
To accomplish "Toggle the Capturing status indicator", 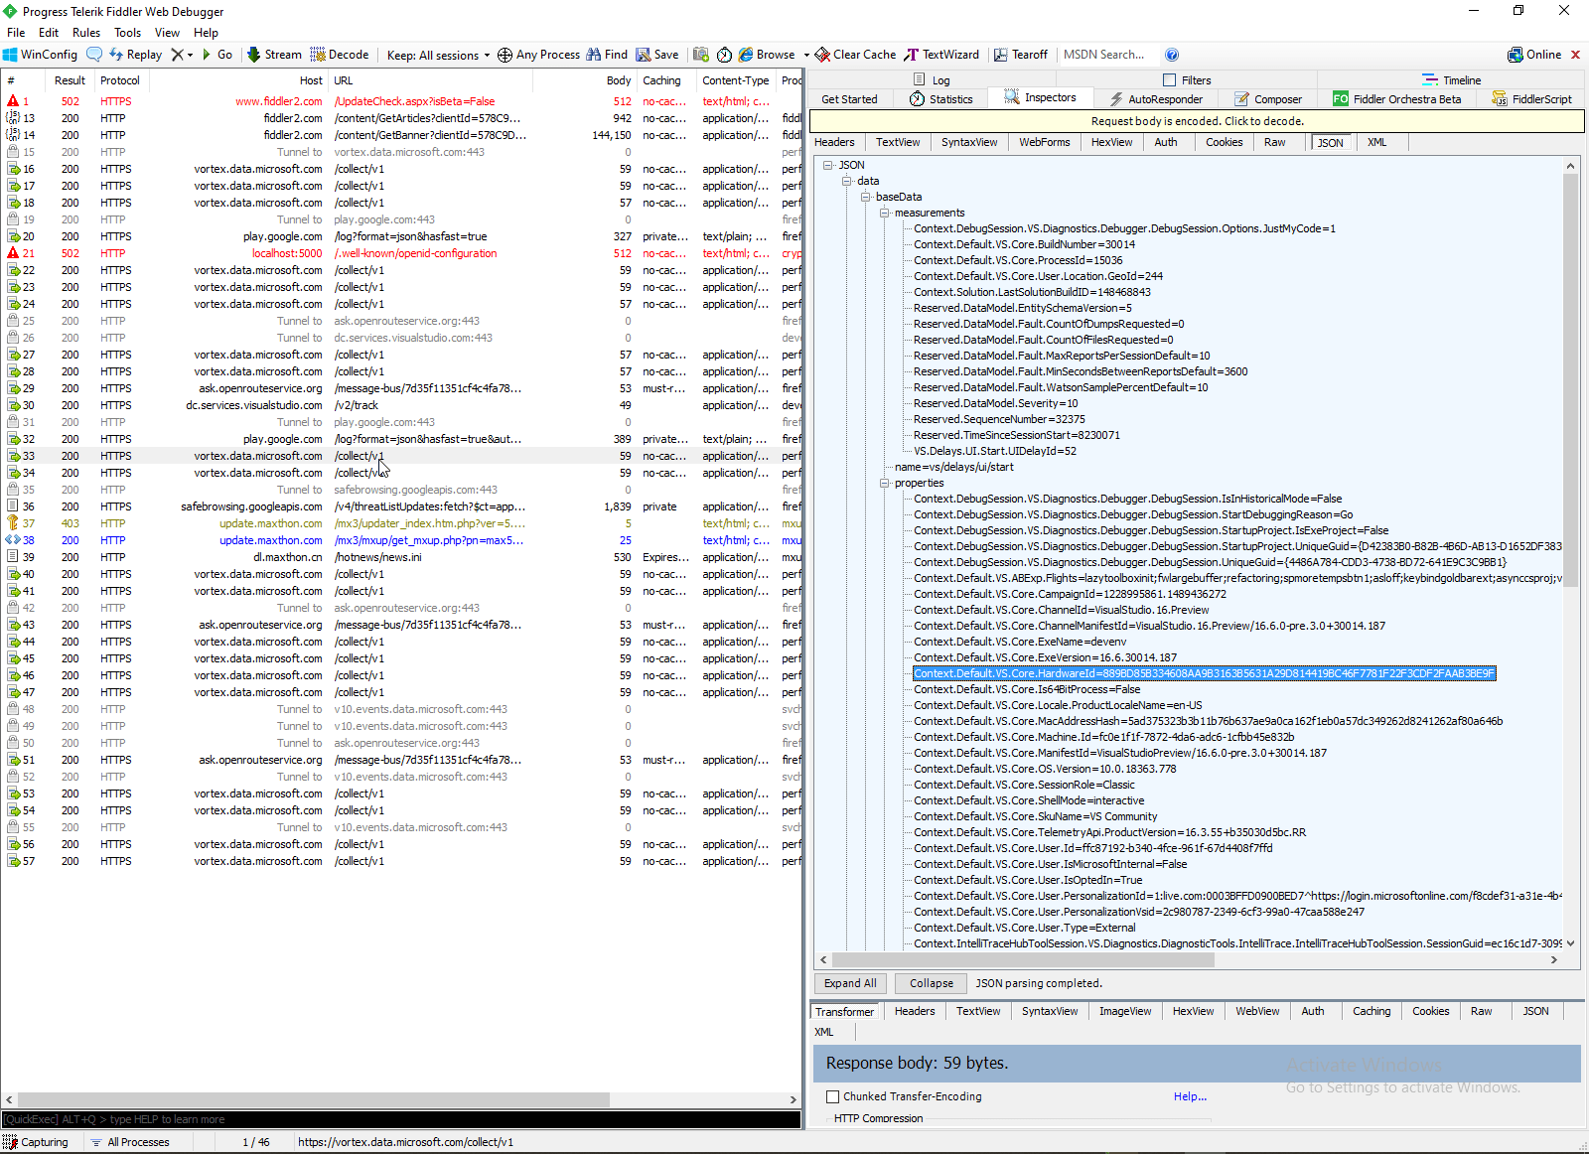I will point(36,1142).
